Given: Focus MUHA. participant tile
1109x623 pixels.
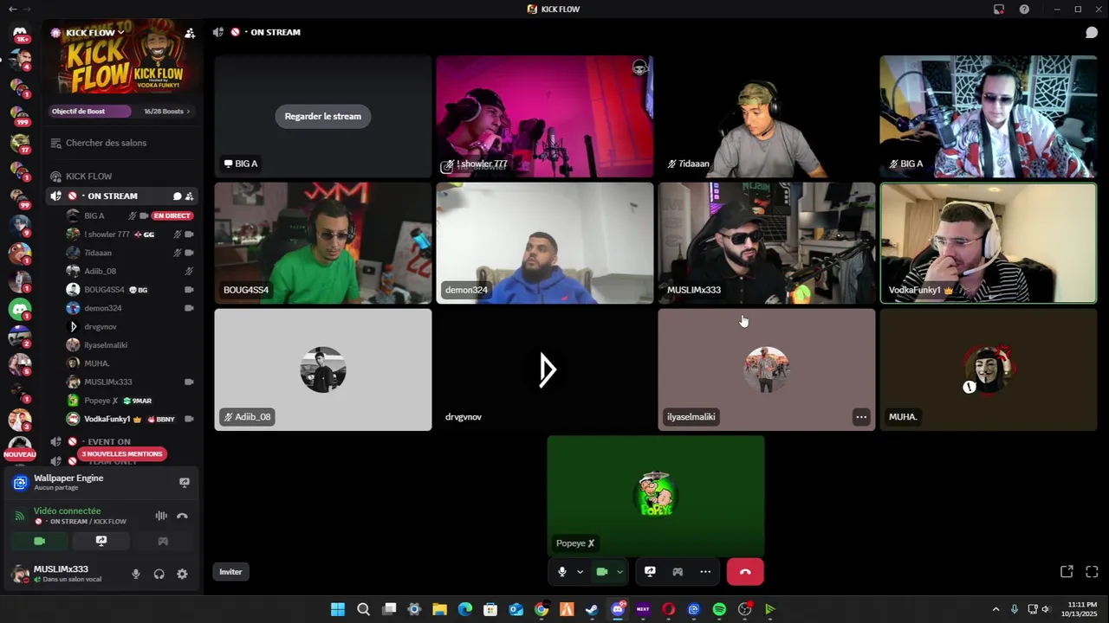Looking at the screenshot, I should 989,369.
